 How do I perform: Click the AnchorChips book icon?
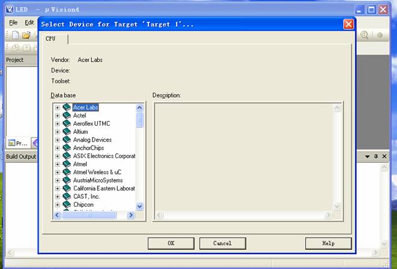coord(67,147)
